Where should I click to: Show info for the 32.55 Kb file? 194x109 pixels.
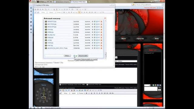[x=97, y=32]
